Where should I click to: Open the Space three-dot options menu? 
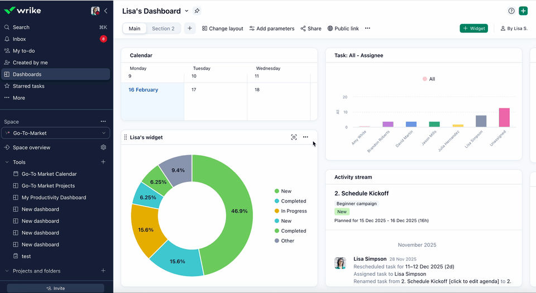[x=103, y=121]
